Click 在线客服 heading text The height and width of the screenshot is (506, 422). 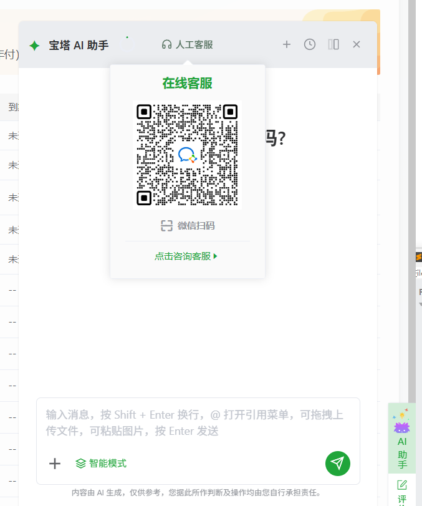point(187,83)
